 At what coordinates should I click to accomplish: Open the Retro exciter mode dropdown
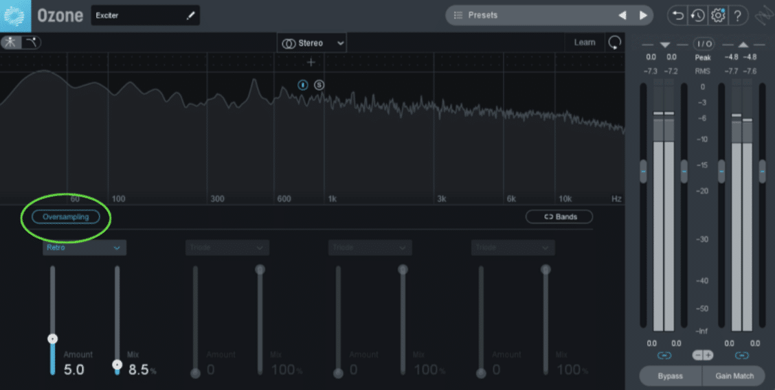(84, 248)
